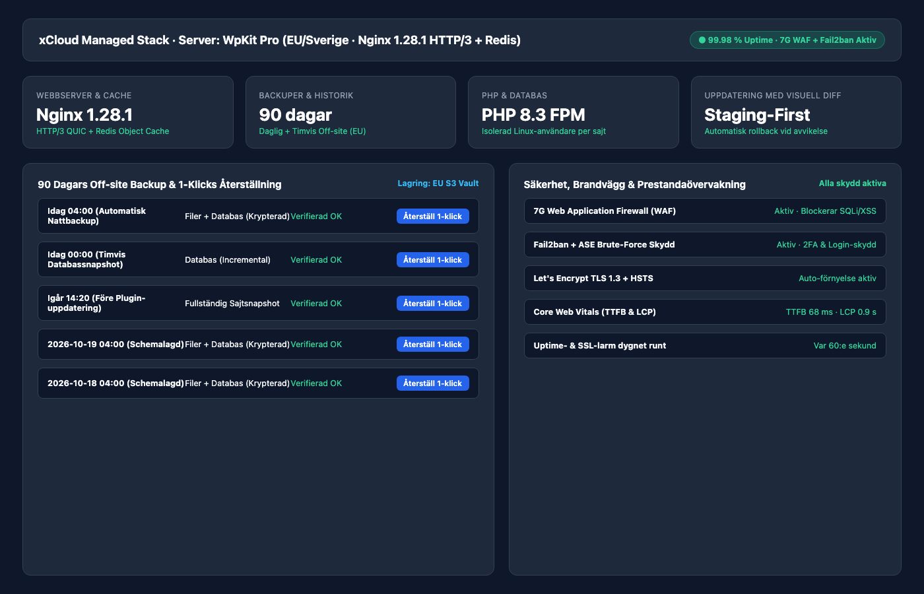Open the Lagring: EU S3 Vault link
The image size is (924, 594).
[x=438, y=183]
